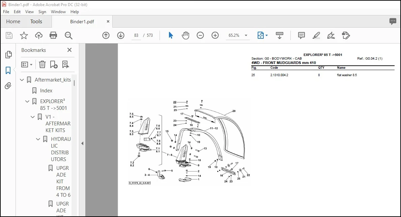
Task: Open the Sign document pen tool
Action: tap(331, 35)
